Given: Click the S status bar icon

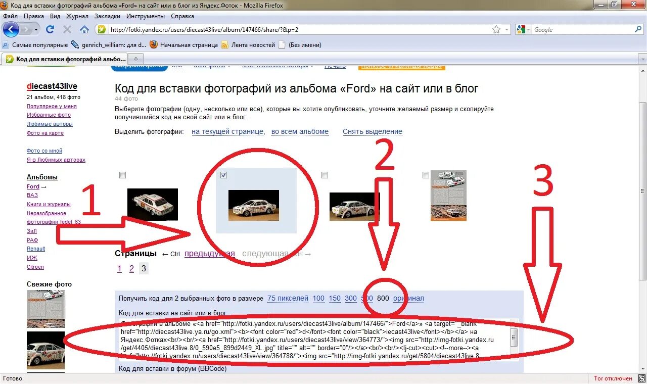Looking at the screenshot, I should pyautogui.click(x=641, y=378).
